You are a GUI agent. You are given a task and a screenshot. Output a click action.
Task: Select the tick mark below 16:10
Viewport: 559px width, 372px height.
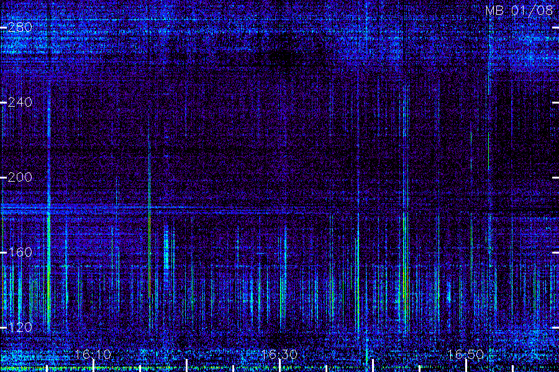pyautogui.click(x=93, y=366)
